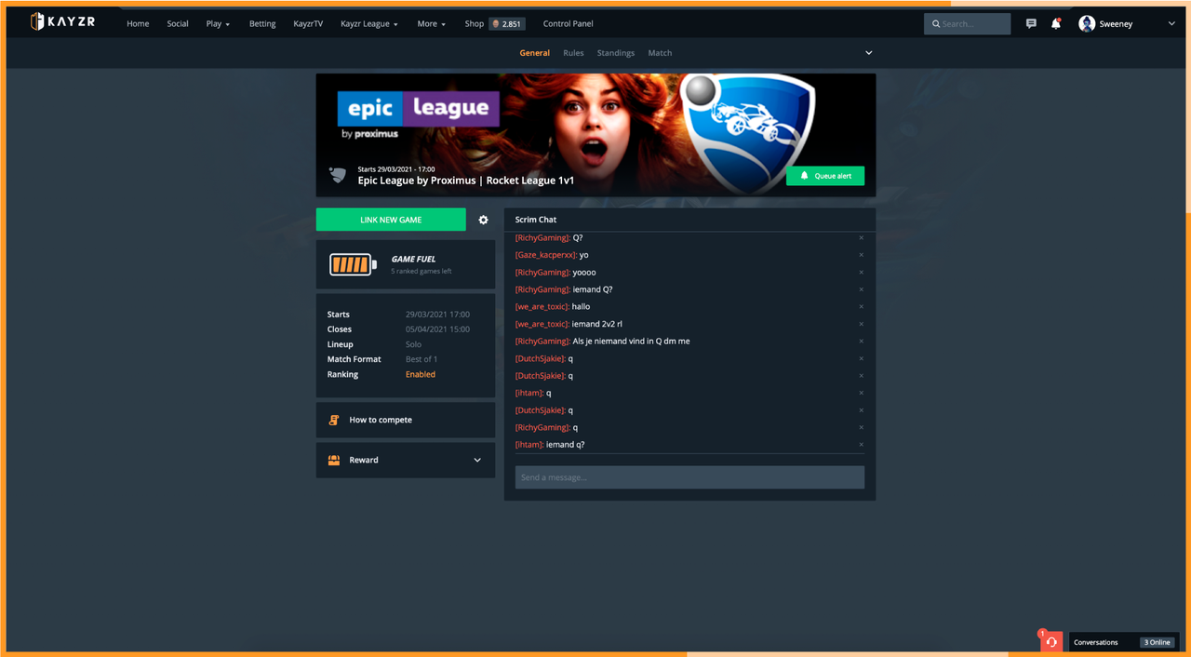
Task: Click the Epic League banner image
Action: click(x=595, y=135)
